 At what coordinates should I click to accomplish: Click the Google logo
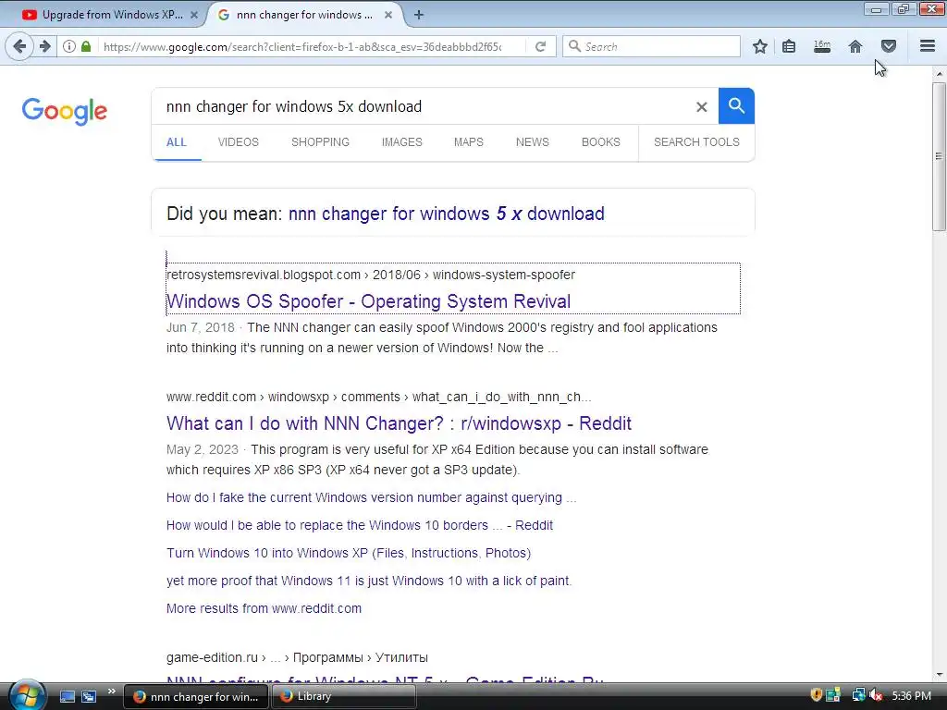click(x=65, y=111)
